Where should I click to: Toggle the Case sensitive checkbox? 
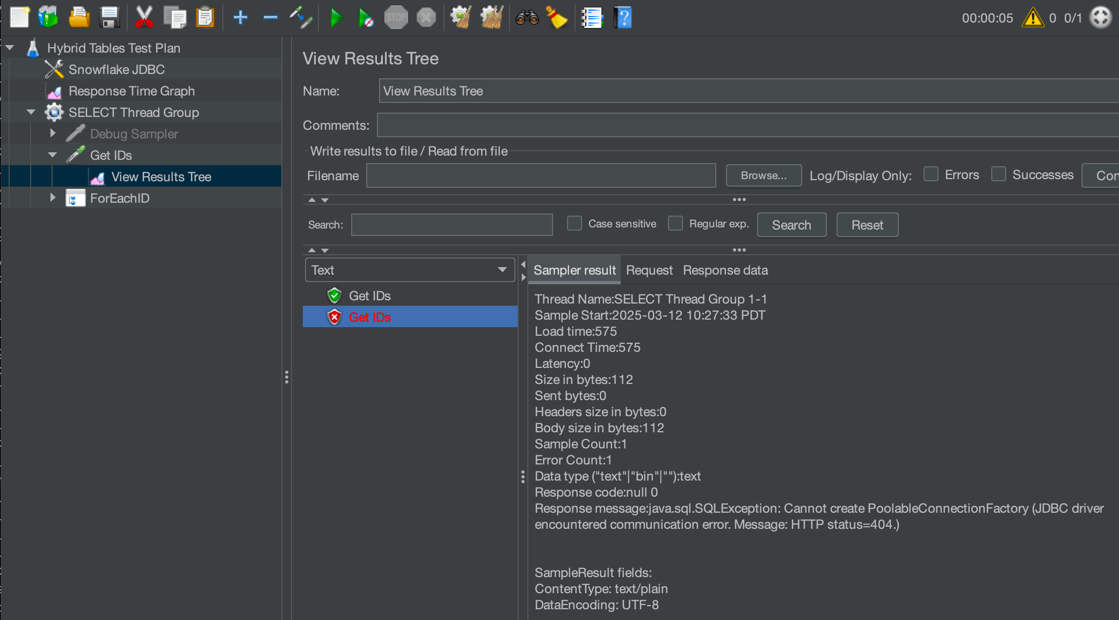(575, 224)
